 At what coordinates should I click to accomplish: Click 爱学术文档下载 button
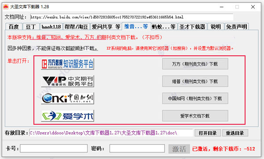coord(195,116)
